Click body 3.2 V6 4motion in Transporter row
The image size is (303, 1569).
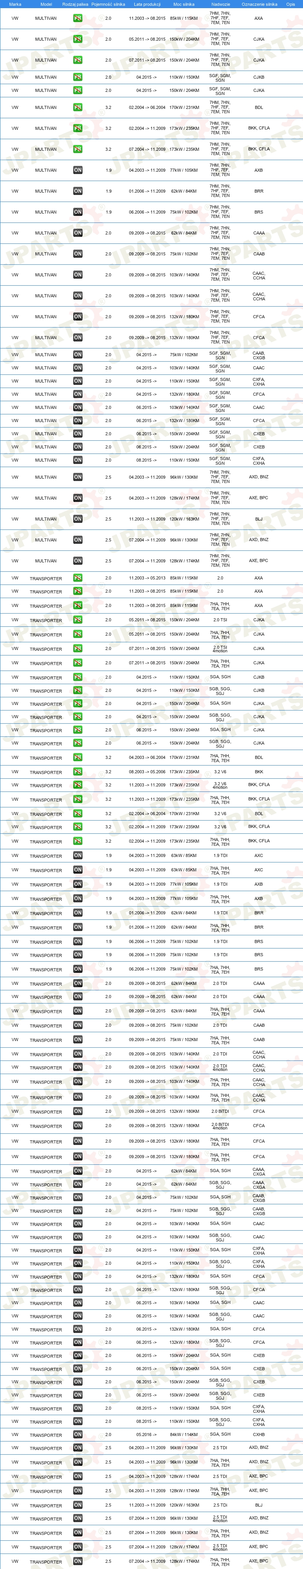point(220,785)
